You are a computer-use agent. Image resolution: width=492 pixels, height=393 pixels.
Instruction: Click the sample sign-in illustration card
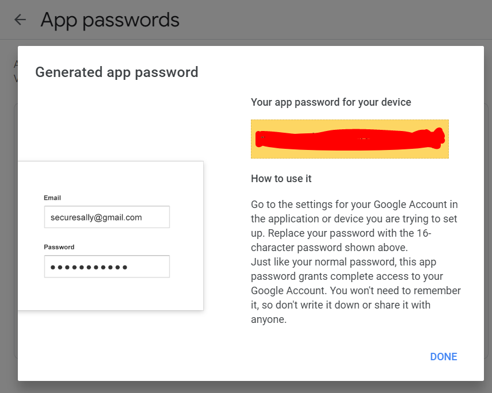110,236
